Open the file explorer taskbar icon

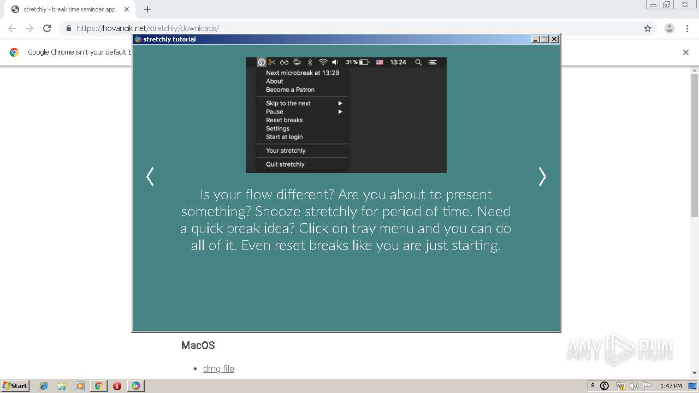tap(62, 386)
